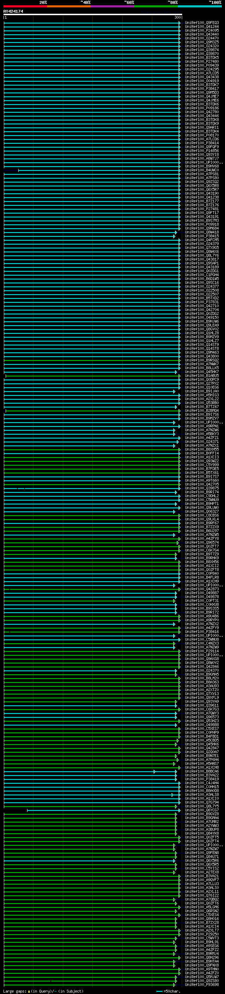225x994 pixels.
Task: Select label UniRef100_Q42780
Action: coord(202,112)
